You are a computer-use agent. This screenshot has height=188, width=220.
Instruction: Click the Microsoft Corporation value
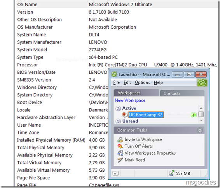[x=112, y=27]
